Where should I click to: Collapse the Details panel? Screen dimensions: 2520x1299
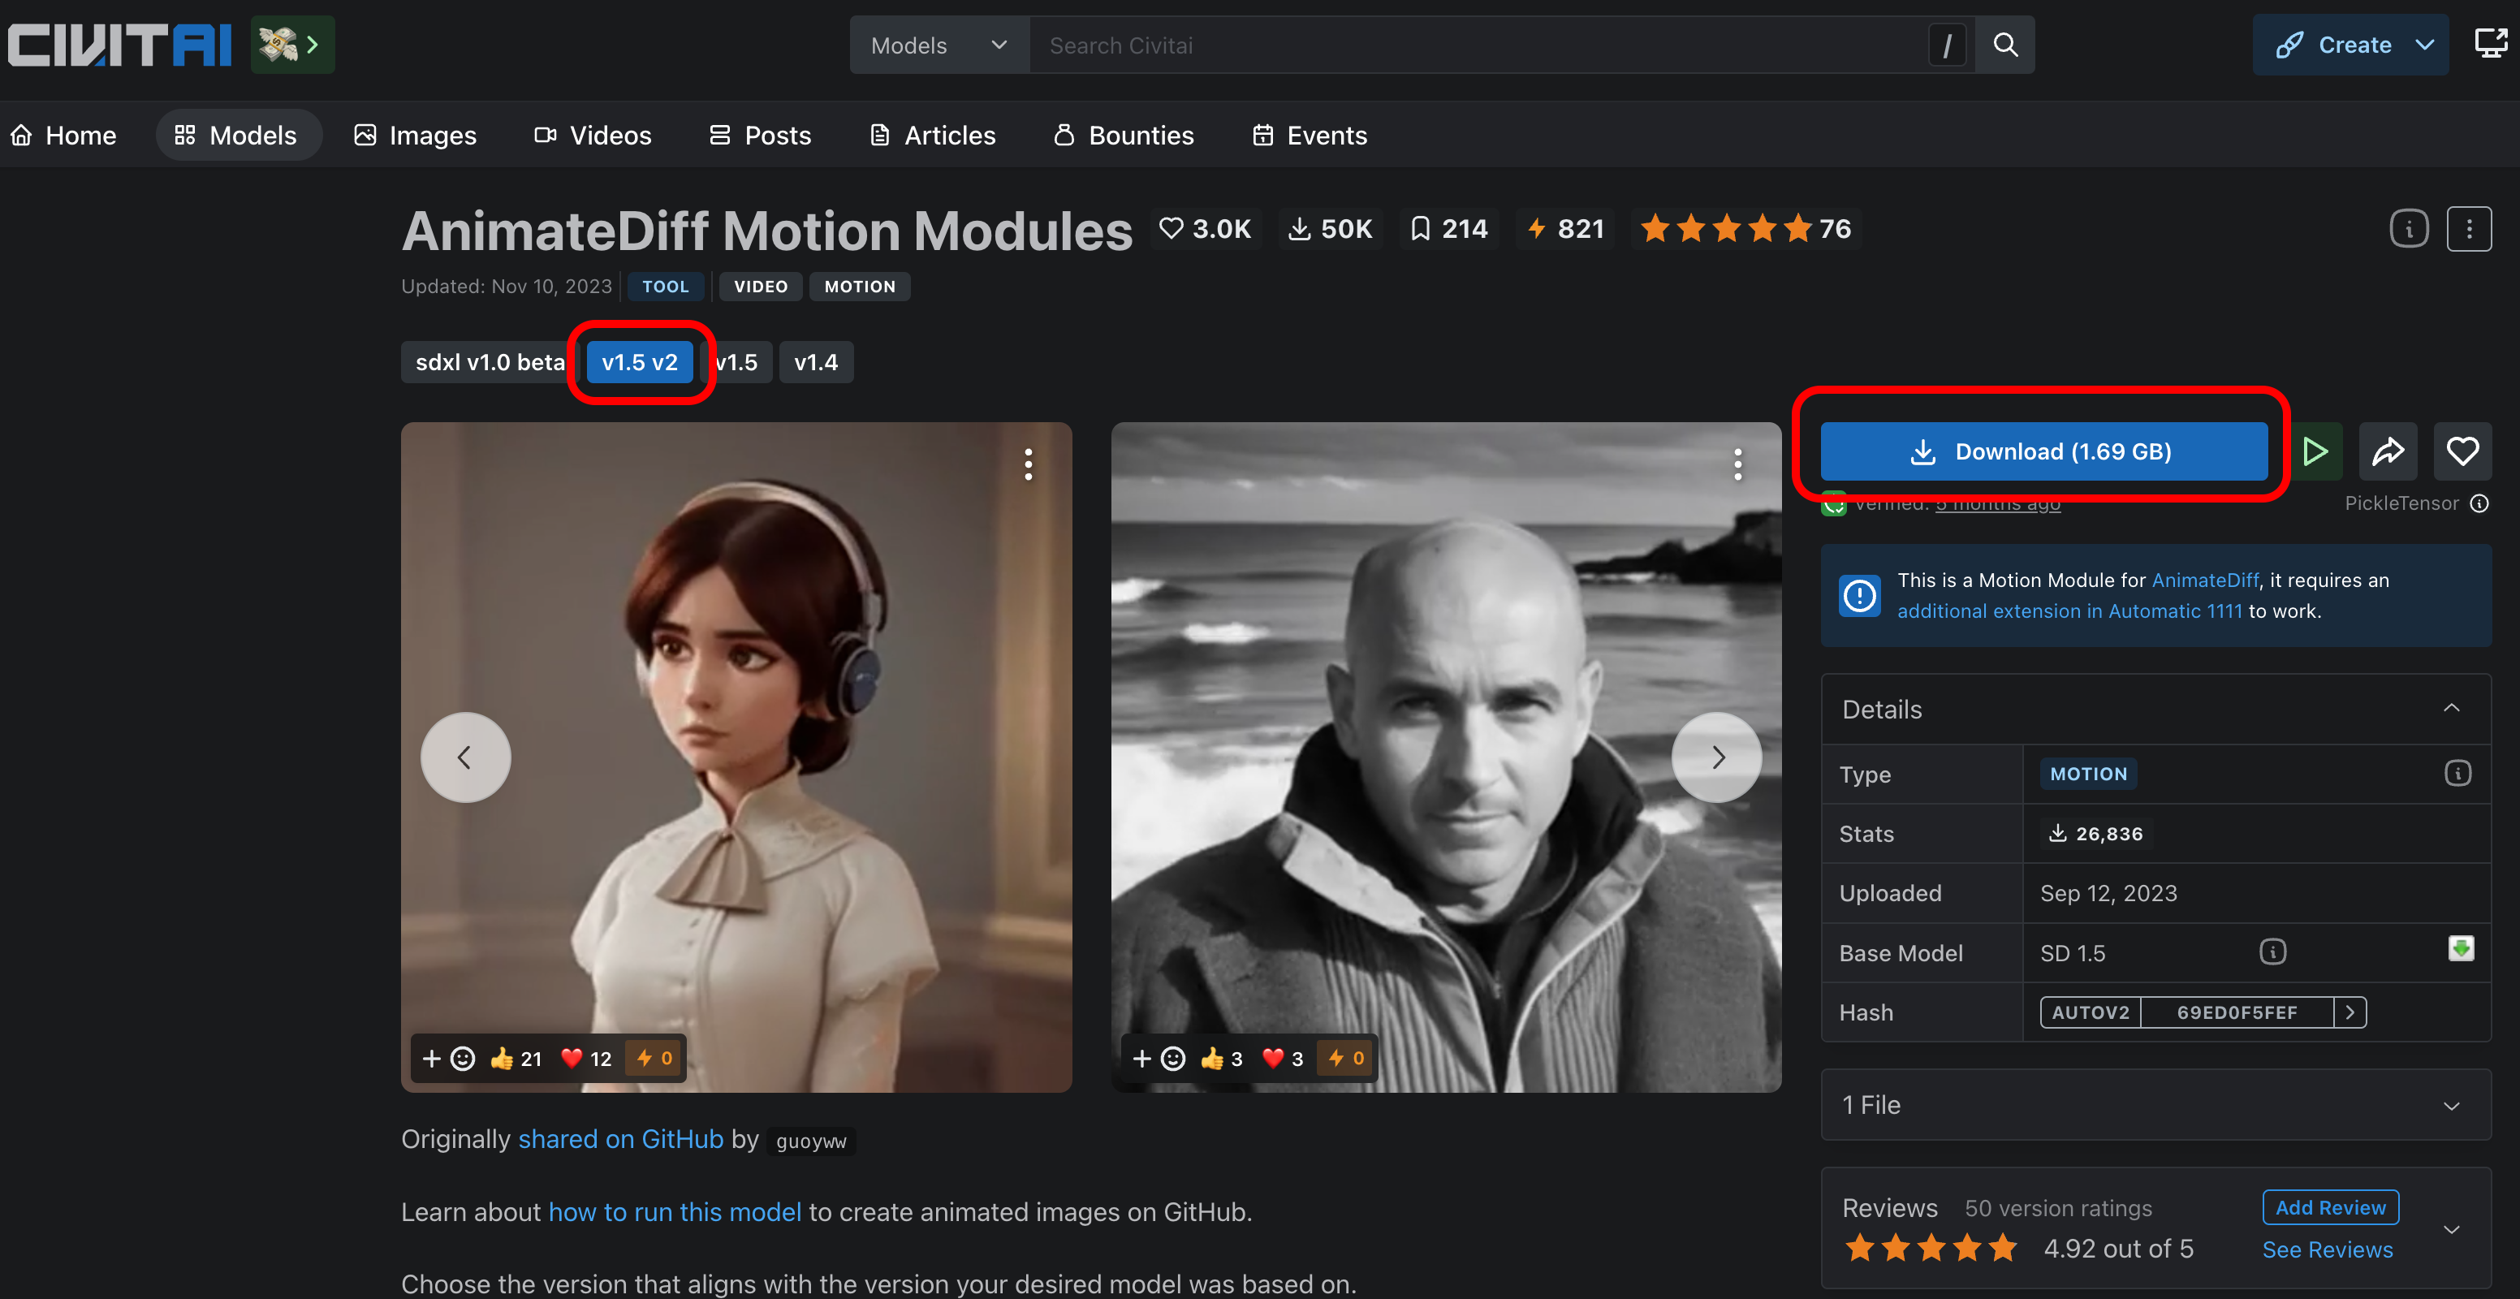pos(2450,709)
